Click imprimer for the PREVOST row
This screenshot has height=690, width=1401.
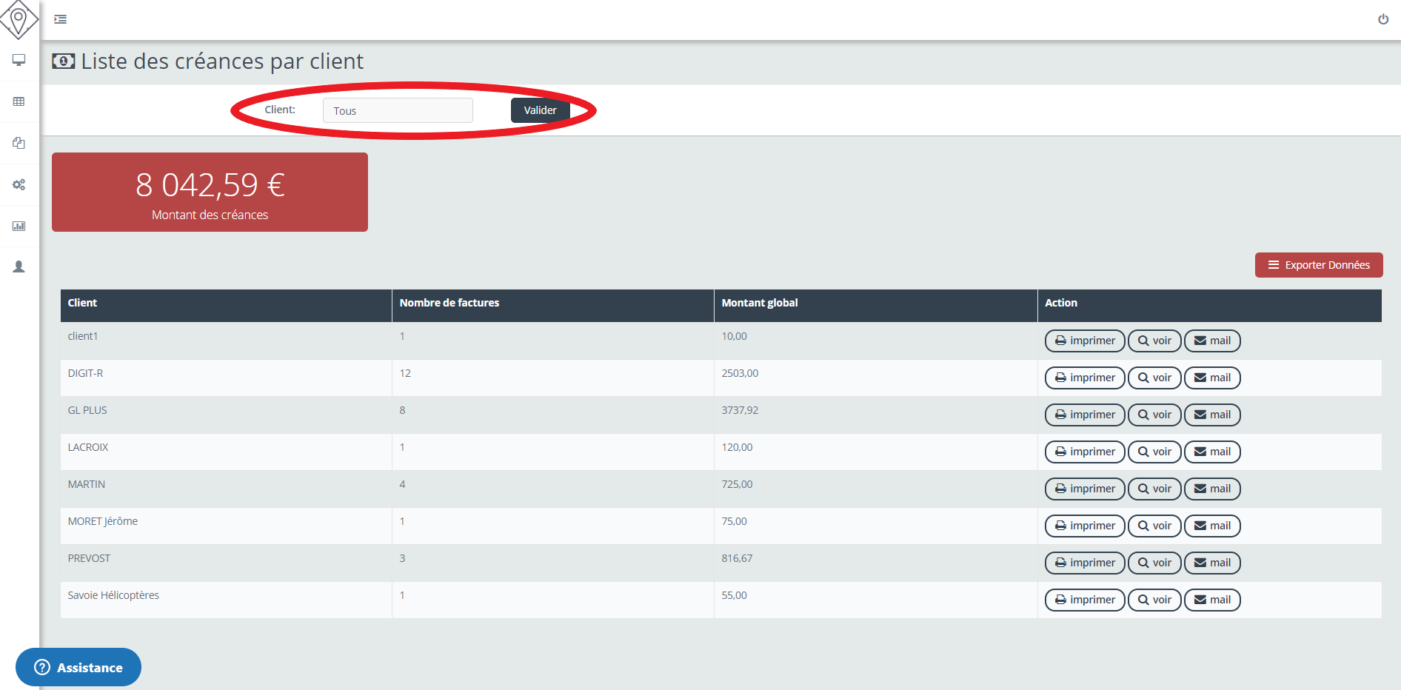[1084, 563]
